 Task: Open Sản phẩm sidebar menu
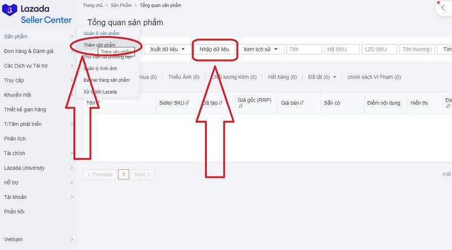(38, 36)
